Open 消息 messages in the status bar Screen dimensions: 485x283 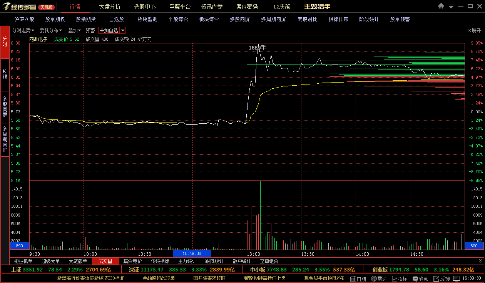pyautogui.click(x=420, y=279)
